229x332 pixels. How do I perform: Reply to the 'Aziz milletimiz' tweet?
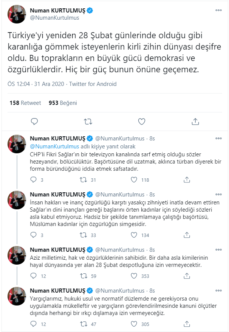(34, 276)
